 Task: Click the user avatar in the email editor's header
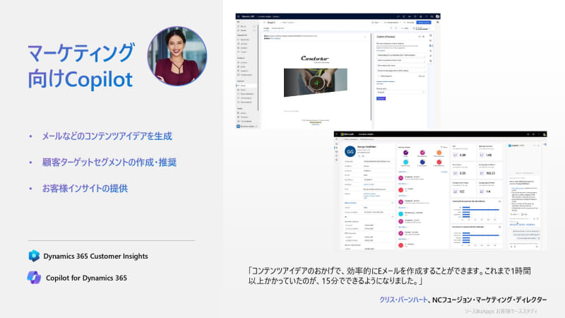pyautogui.click(x=437, y=16)
